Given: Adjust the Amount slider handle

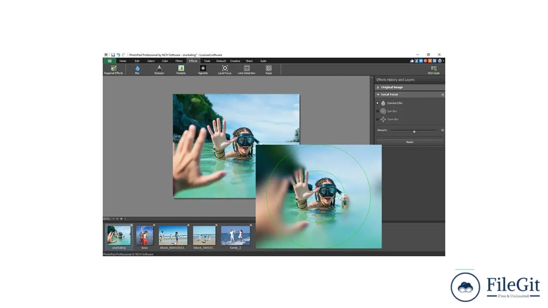Looking at the screenshot, I should point(414,131).
